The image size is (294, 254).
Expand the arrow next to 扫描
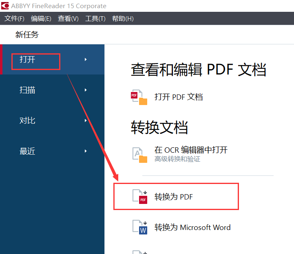click(x=86, y=90)
